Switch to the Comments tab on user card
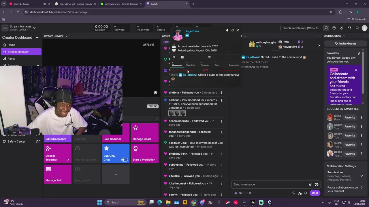 coord(234,64)
